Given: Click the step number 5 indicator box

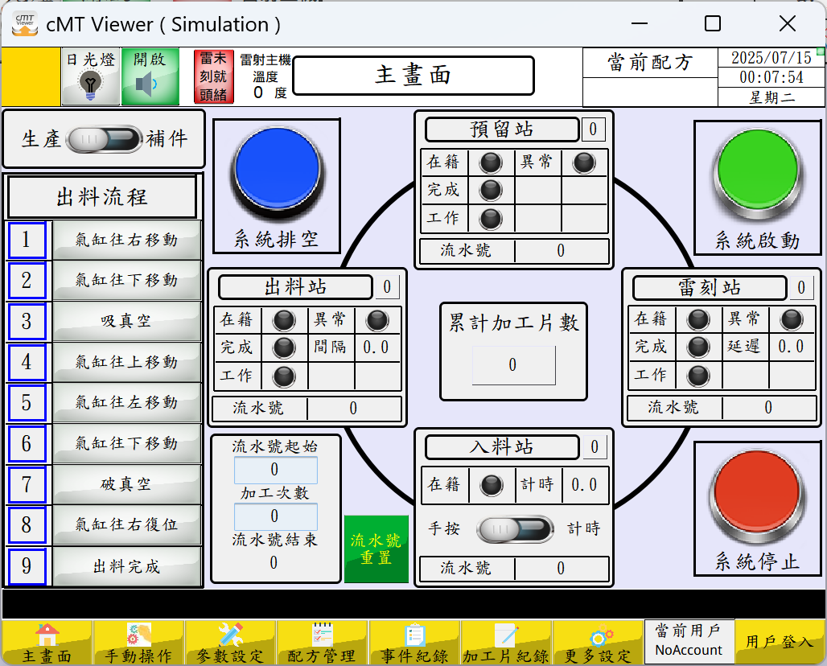Looking at the screenshot, I should 27,403.
